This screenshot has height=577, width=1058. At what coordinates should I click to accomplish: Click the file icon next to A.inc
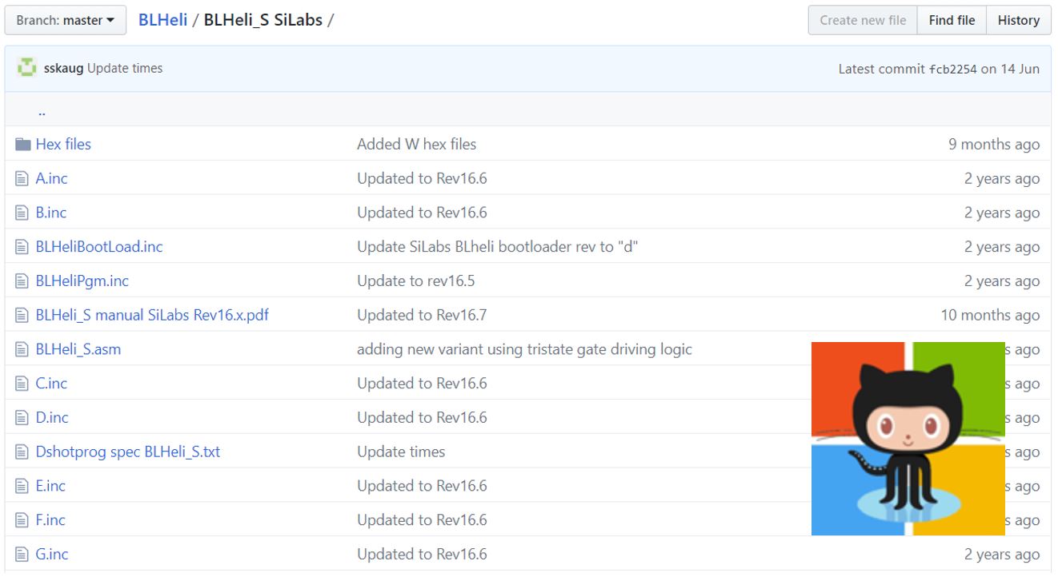pos(22,179)
